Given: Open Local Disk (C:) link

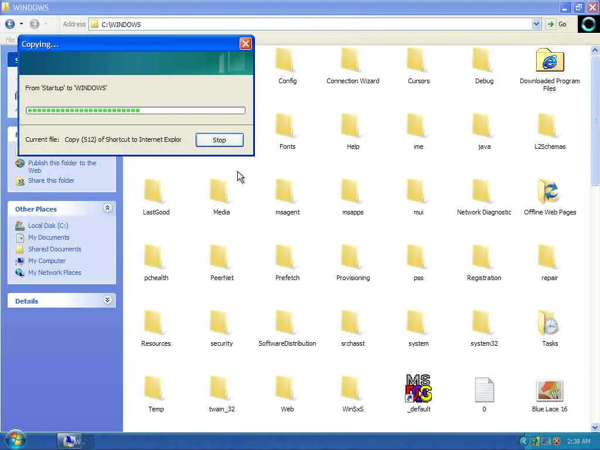Looking at the screenshot, I should pyautogui.click(x=48, y=226).
